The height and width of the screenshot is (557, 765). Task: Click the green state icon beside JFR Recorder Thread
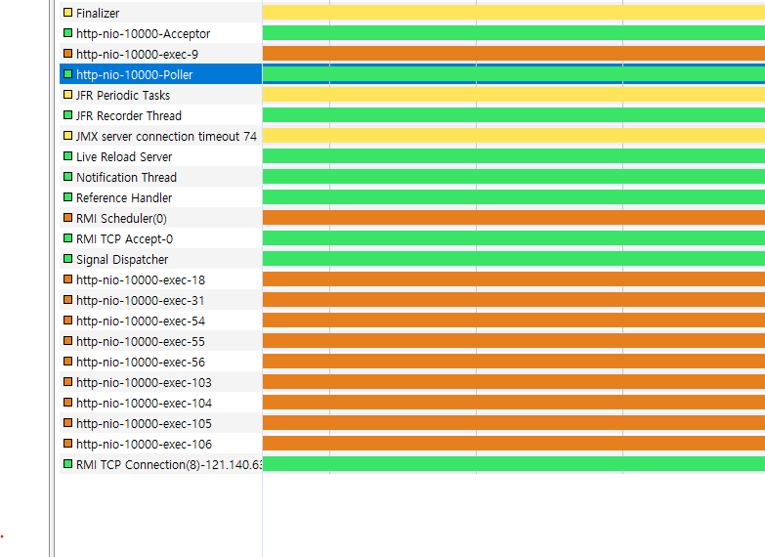pyautogui.click(x=67, y=114)
